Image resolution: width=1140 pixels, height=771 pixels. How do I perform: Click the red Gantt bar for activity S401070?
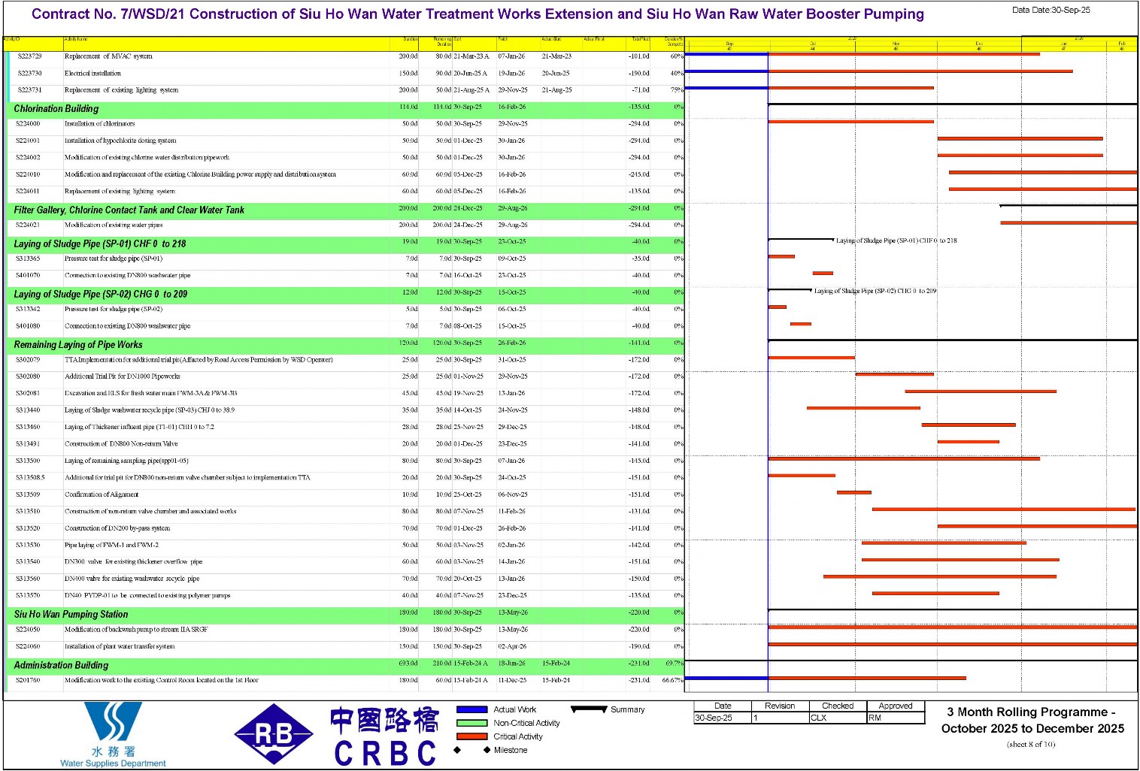823,273
